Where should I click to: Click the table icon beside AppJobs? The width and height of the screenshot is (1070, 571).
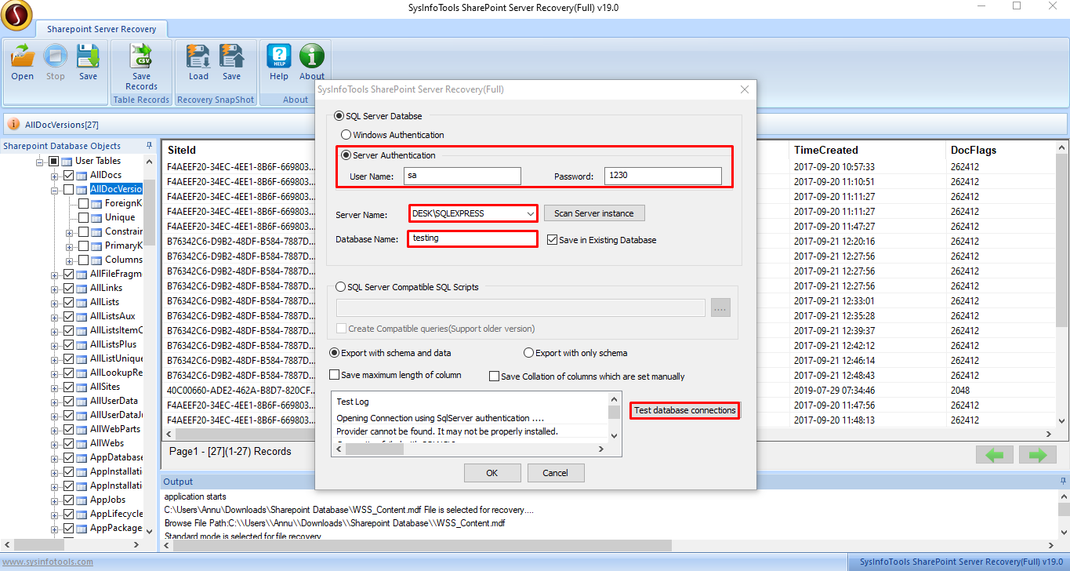[x=82, y=500]
